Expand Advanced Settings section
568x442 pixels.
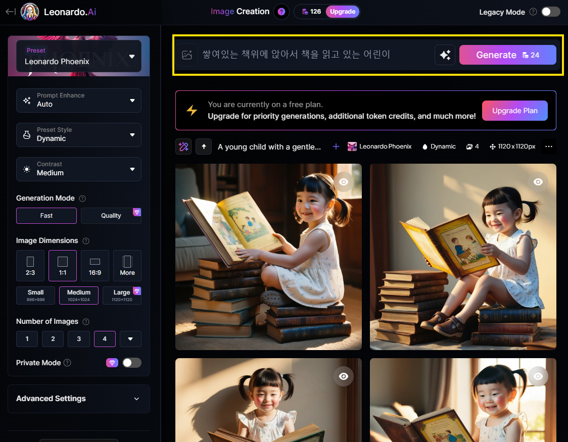(x=79, y=399)
